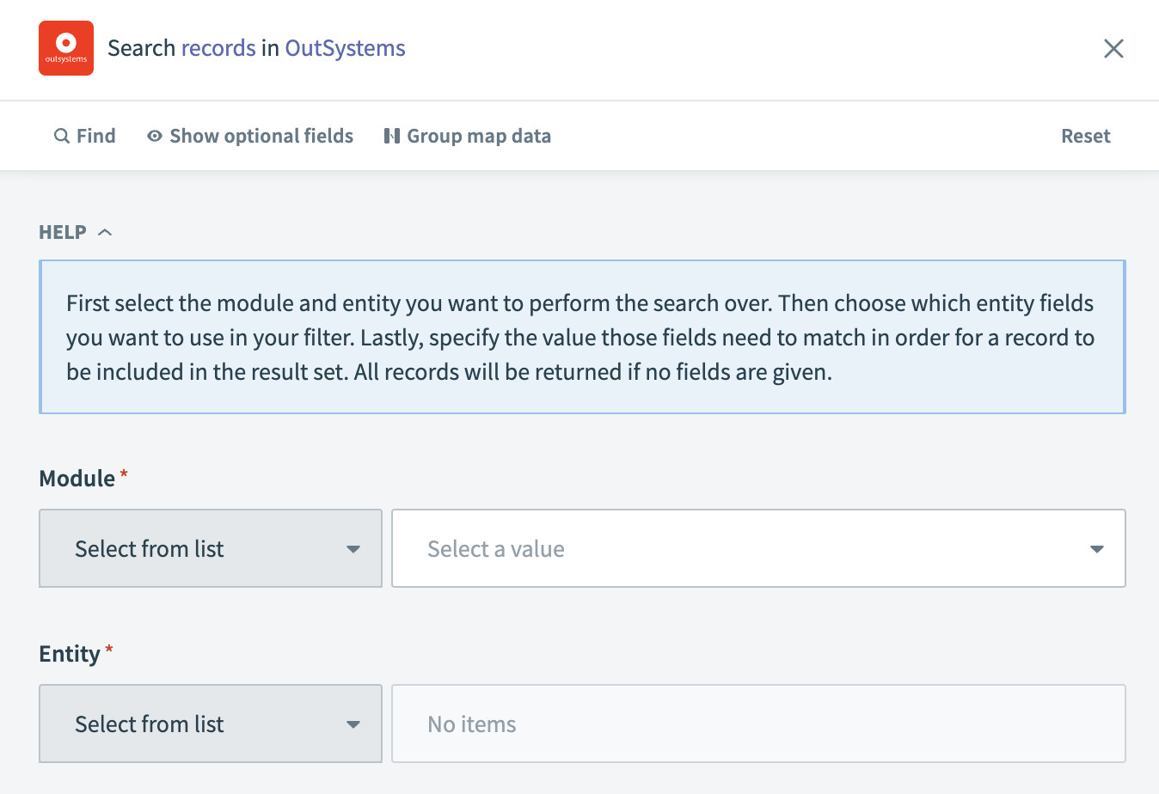
Task: Open the Entity 'Select from list' dropdown
Action: 210,724
